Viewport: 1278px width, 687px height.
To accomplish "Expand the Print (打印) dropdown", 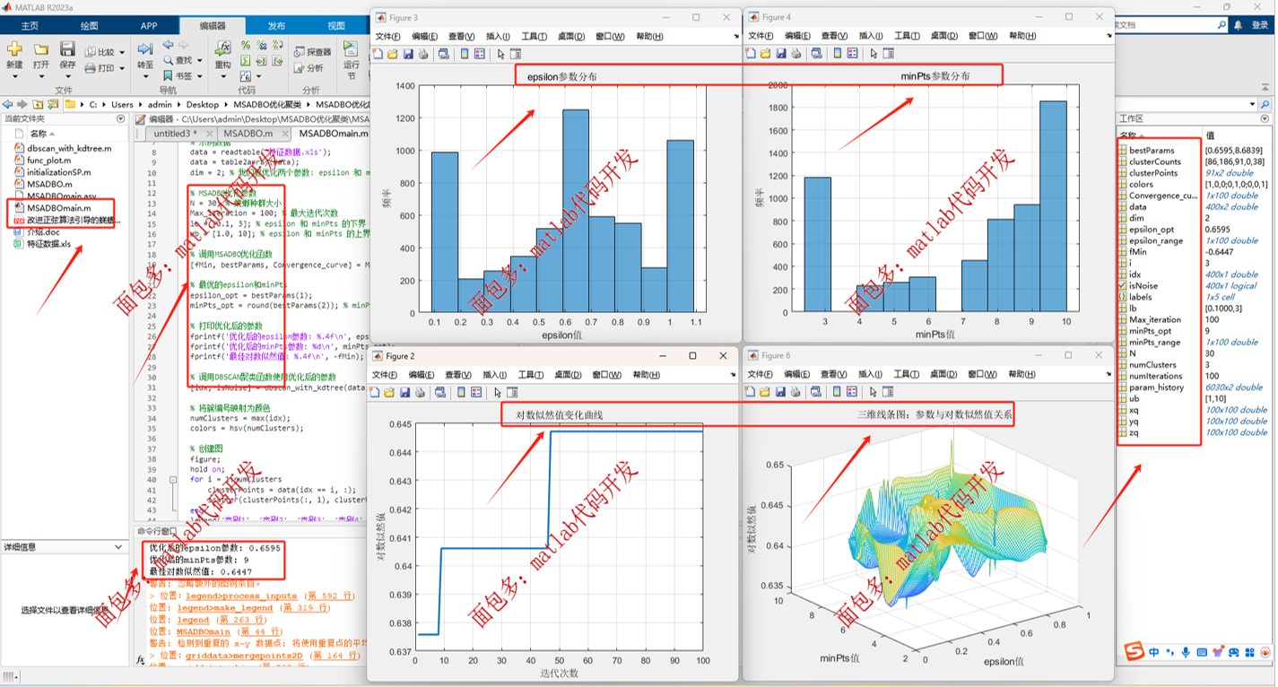I will click(x=122, y=68).
